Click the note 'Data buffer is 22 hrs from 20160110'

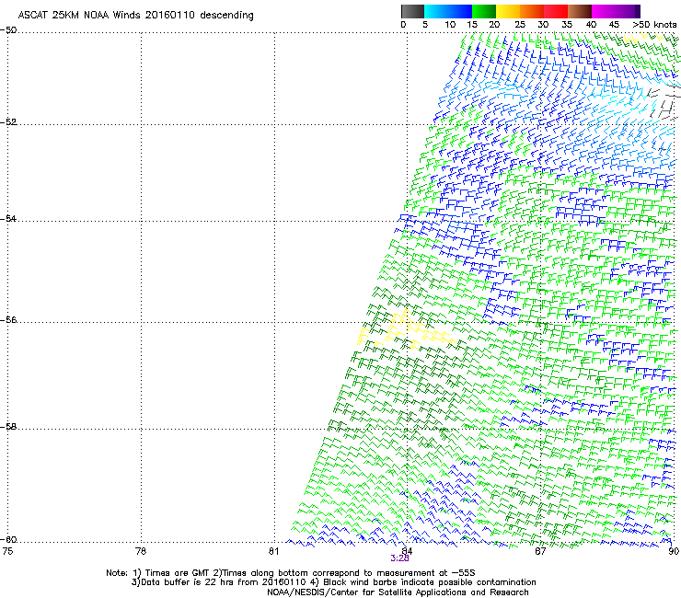tap(219, 582)
